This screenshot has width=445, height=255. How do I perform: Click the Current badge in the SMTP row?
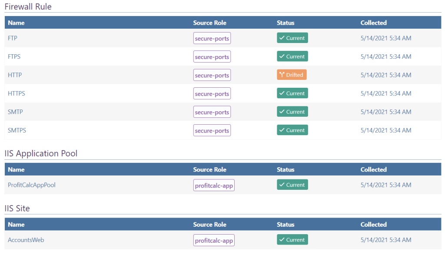tap(292, 112)
